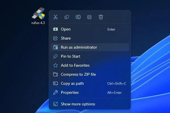Click the wrench icon beside Properties
This screenshot has width=170, height=113.
pyautogui.click(x=56, y=92)
